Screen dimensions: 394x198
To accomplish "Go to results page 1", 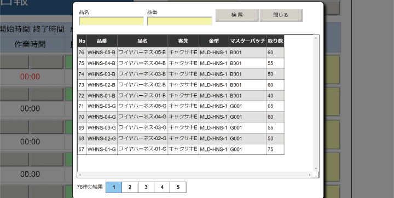I will (114, 187).
